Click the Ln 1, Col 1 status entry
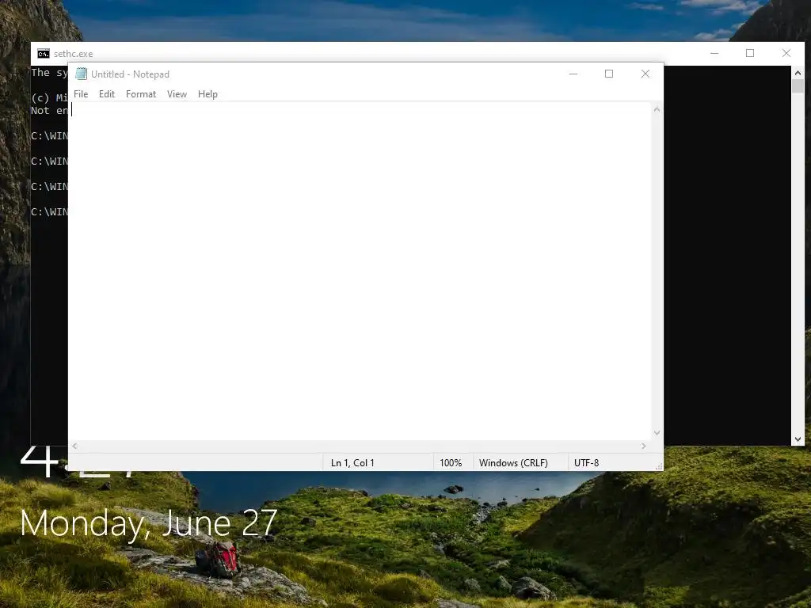 tap(352, 462)
